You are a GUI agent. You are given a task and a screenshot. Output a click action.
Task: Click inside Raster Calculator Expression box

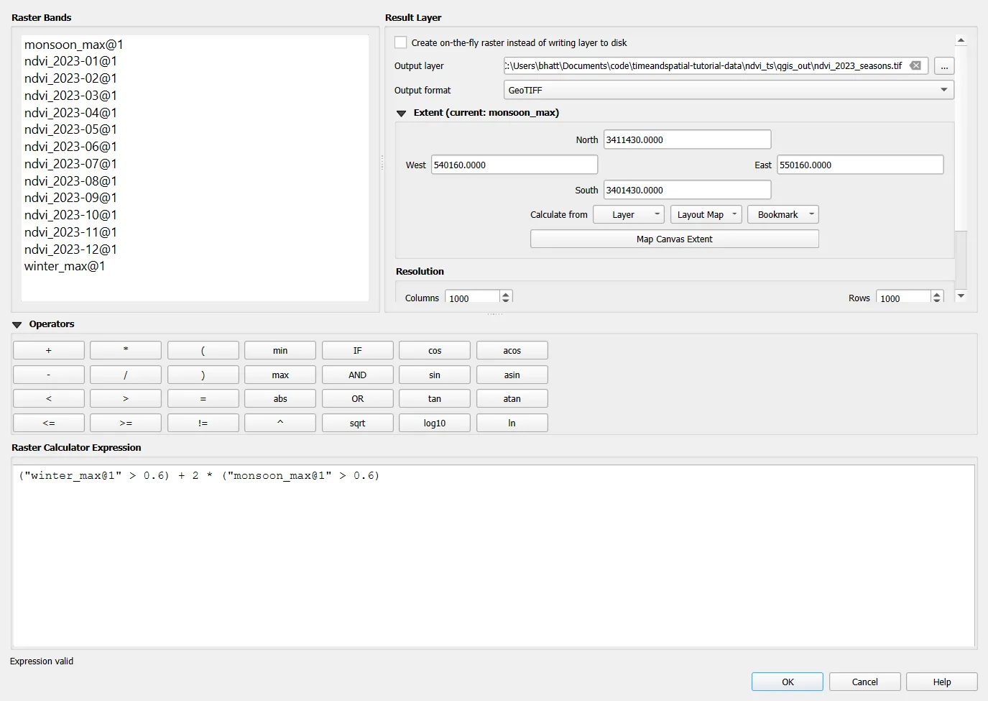point(494,555)
